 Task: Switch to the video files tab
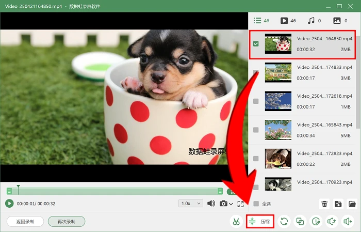point(288,21)
